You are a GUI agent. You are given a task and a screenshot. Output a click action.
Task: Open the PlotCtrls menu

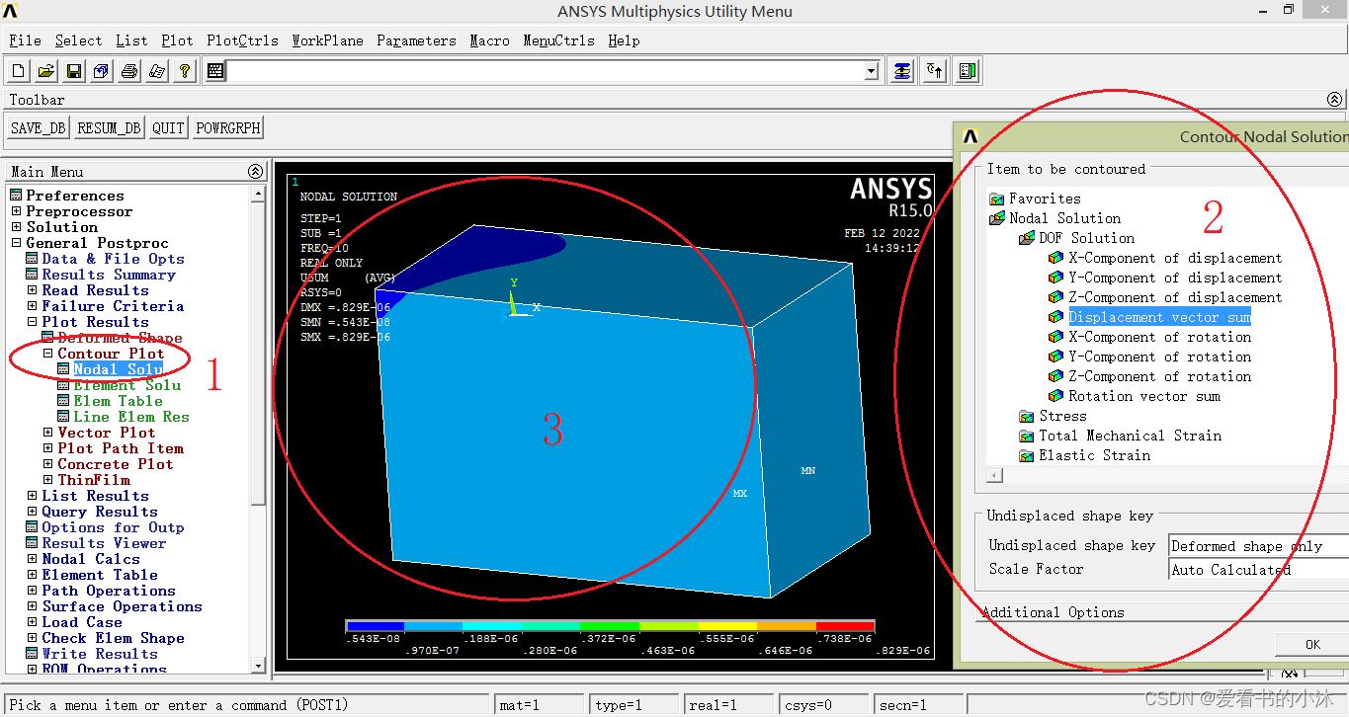click(242, 40)
